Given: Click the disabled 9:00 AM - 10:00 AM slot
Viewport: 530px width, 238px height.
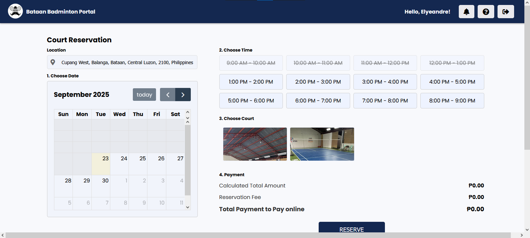Looking at the screenshot, I should pos(251,63).
